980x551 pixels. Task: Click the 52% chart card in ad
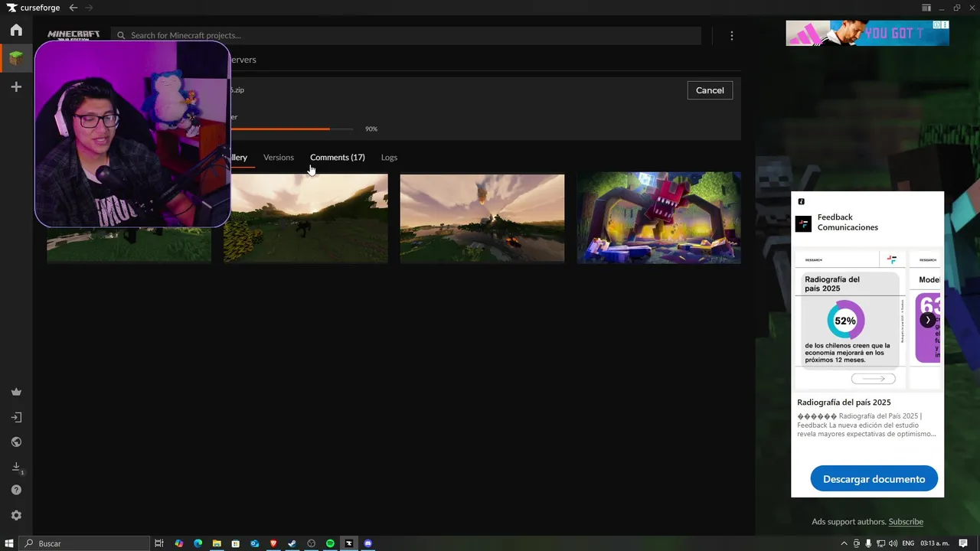[850, 319]
